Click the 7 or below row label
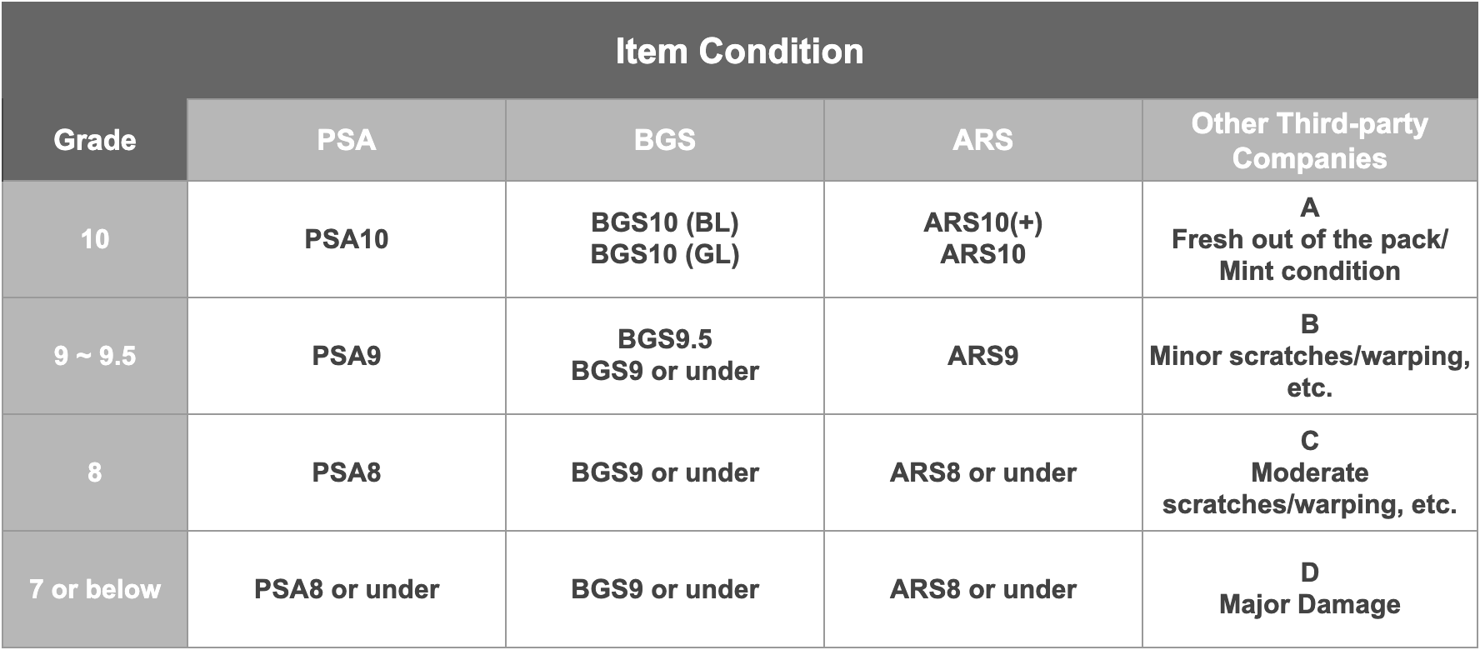The height and width of the screenshot is (650, 1480). coord(95,589)
